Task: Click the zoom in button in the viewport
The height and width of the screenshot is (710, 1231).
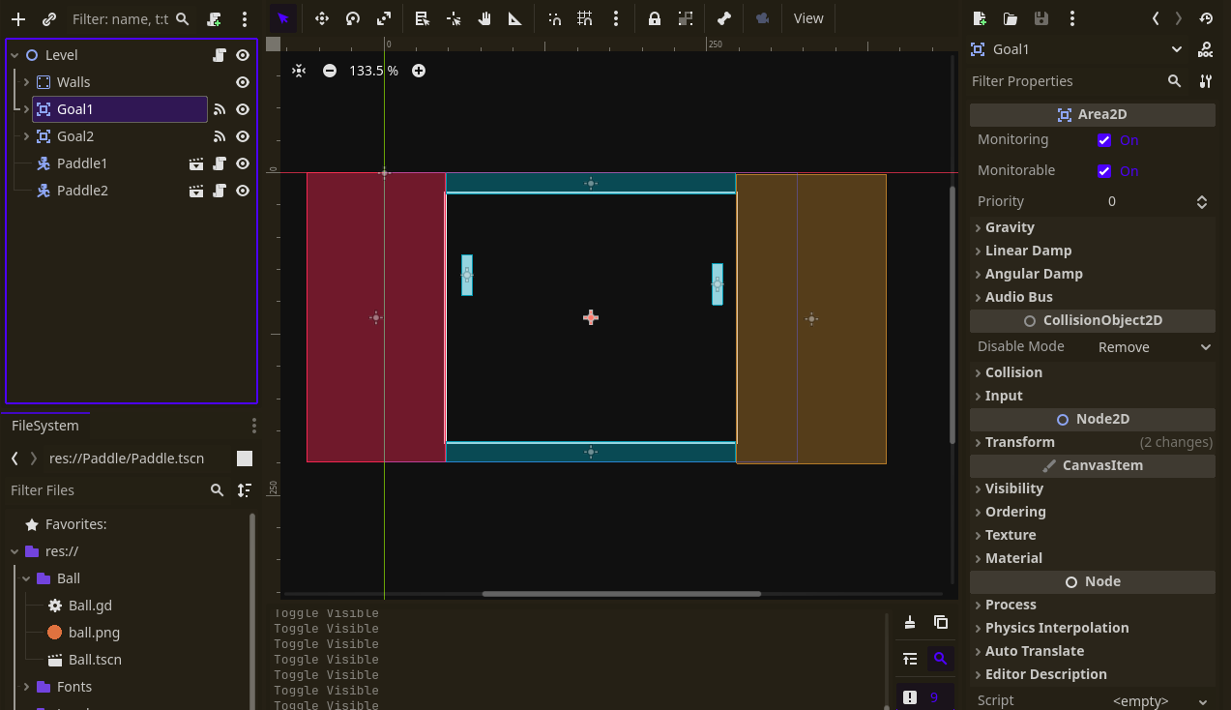Action: click(x=418, y=70)
